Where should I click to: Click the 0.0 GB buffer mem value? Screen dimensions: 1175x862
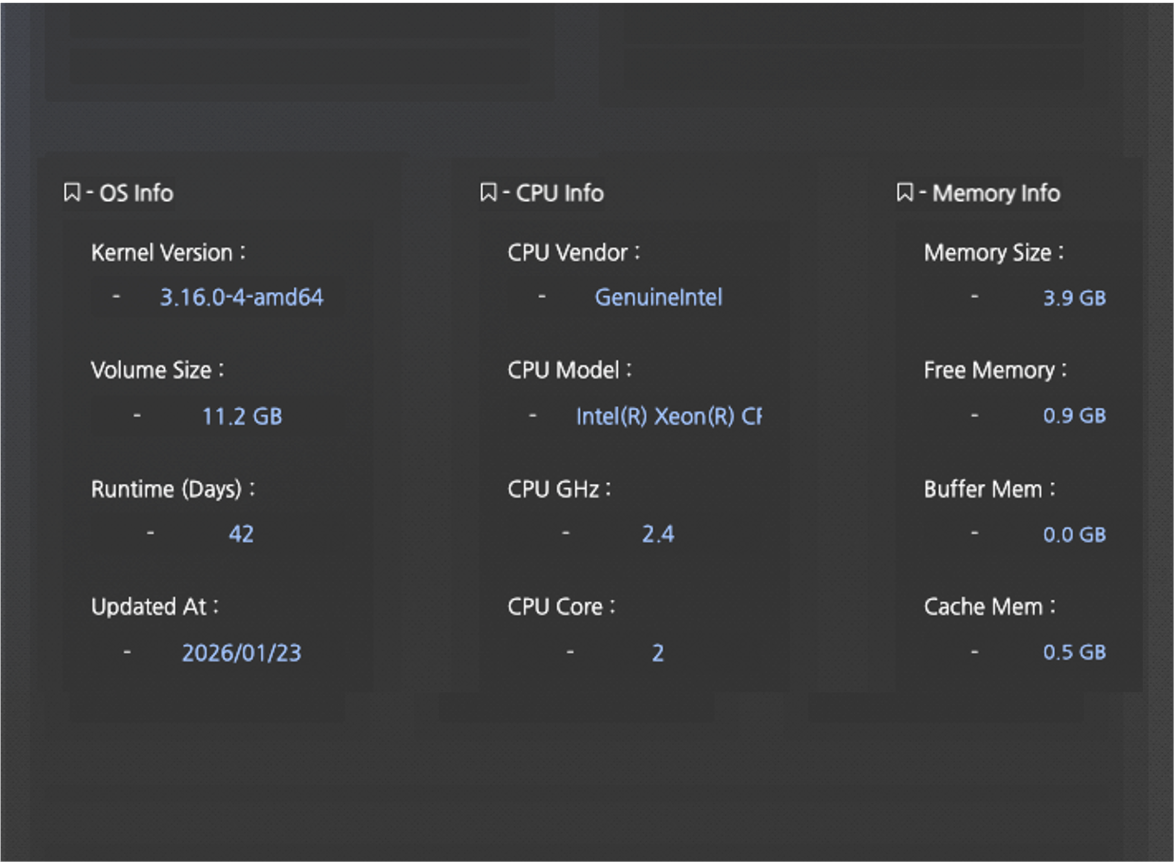tap(1074, 535)
